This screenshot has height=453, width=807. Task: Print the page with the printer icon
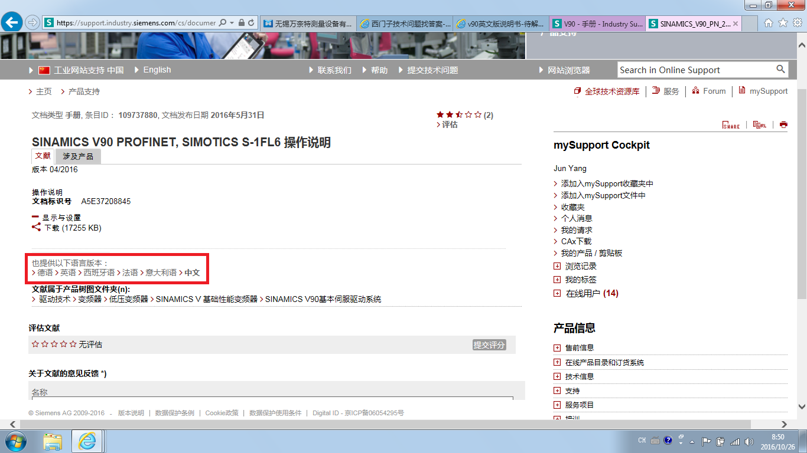point(783,124)
